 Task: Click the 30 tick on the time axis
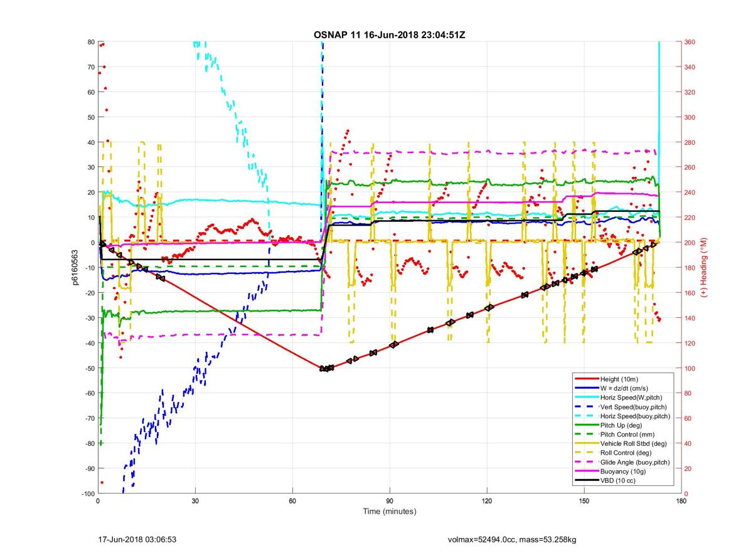[195, 501]
